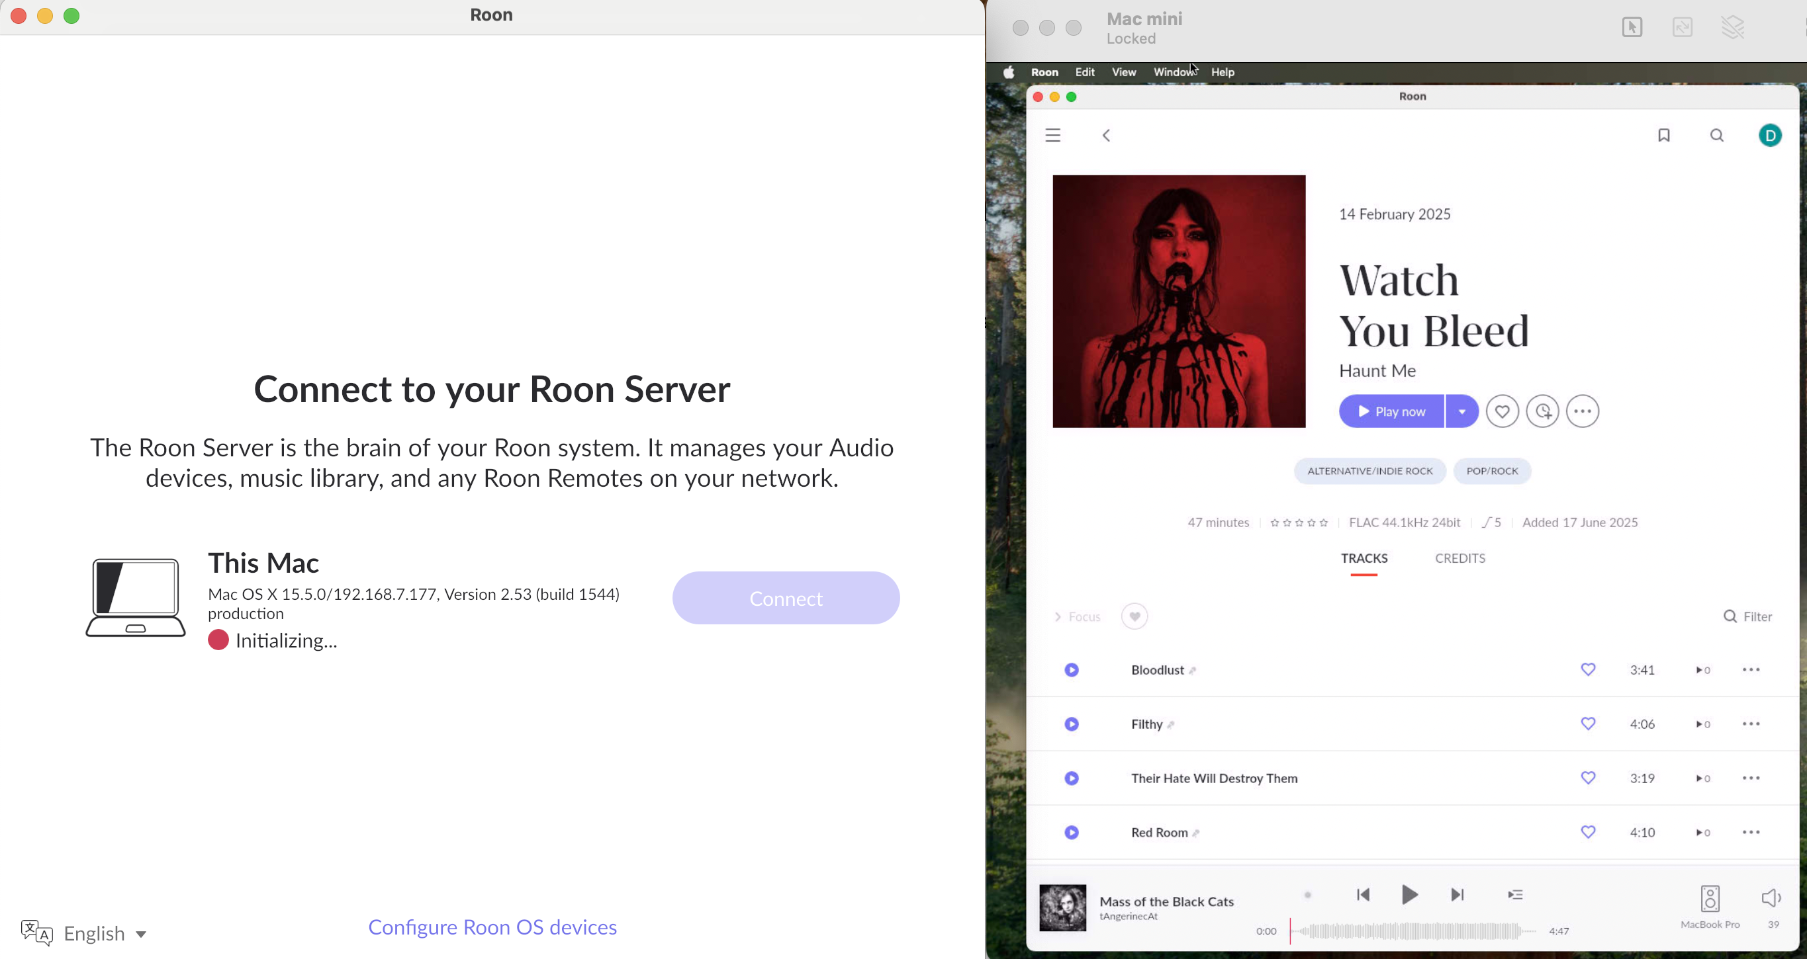The height and width of the screenshot is (959, 1807).
Task: Open the View menu in menu bar
Action: 1123,72
